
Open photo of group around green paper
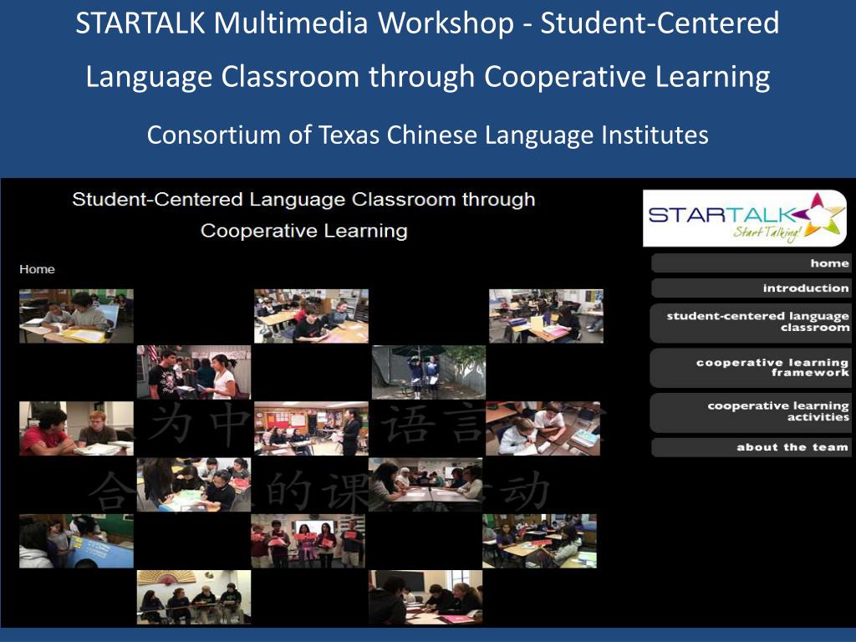click(x=194, y=485)
